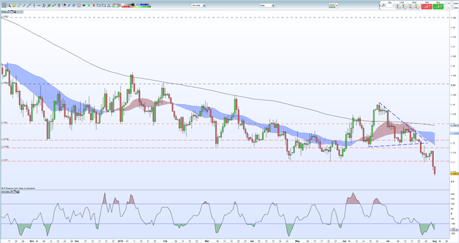Screen dimensions: 459x243
Task: Click the green Buy button
Action: 438,7
